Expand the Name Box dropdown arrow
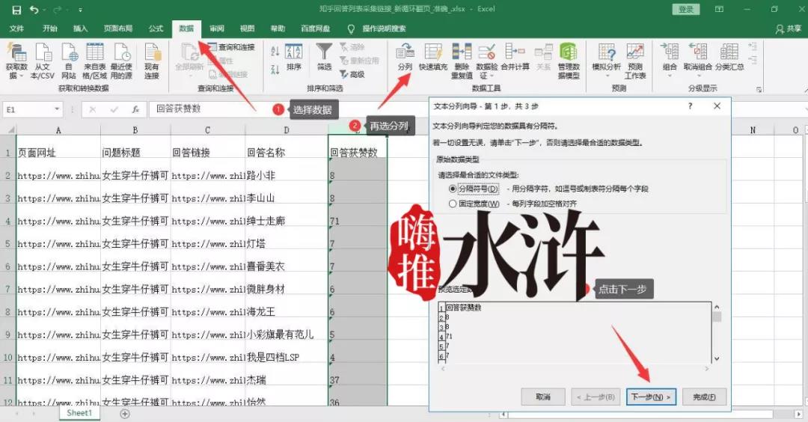808x422 pixels. pyautogui.click(x=57, y=109)
